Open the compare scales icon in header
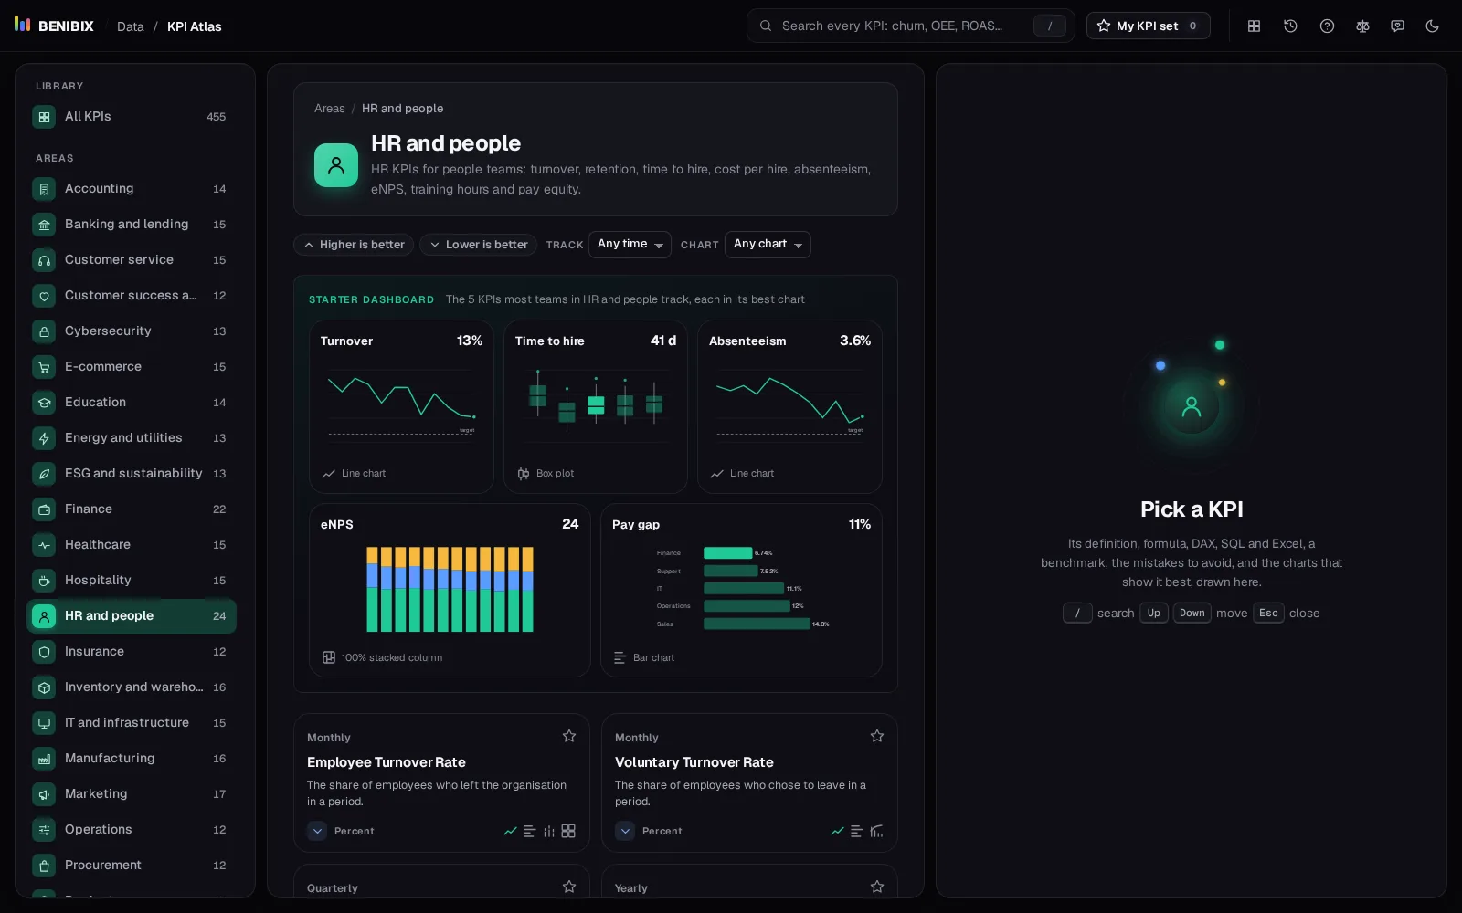 pos(1362,26)
